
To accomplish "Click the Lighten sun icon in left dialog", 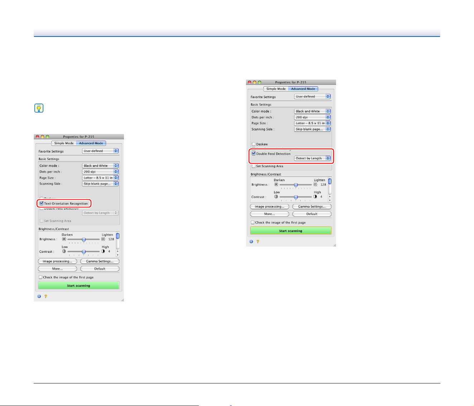I will coord(103,239).
